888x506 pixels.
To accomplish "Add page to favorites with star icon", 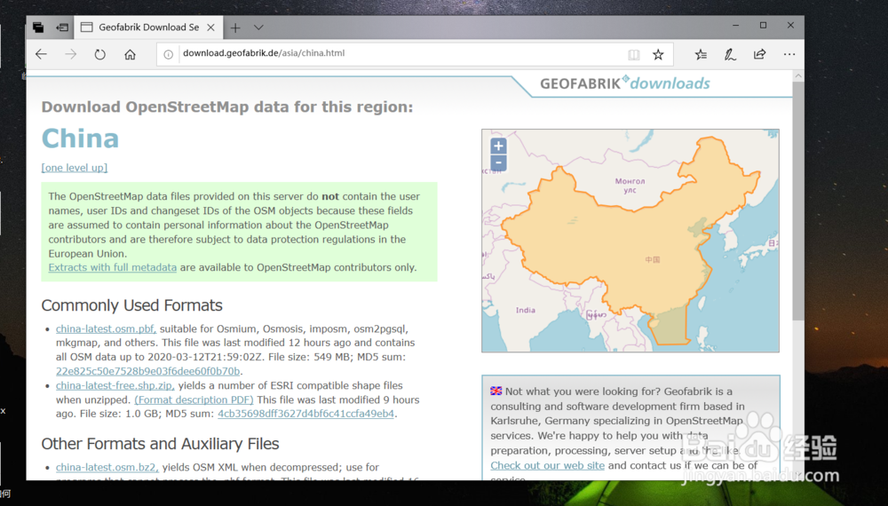I will pyautogui.click(x=658, y=54).
